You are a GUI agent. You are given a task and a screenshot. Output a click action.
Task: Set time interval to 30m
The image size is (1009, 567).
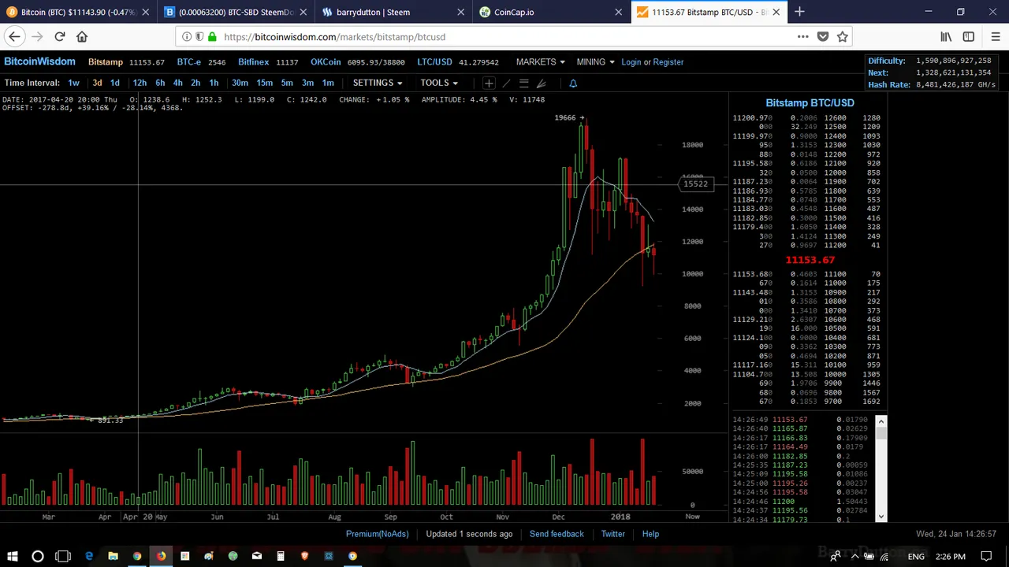tap(240, 83)
